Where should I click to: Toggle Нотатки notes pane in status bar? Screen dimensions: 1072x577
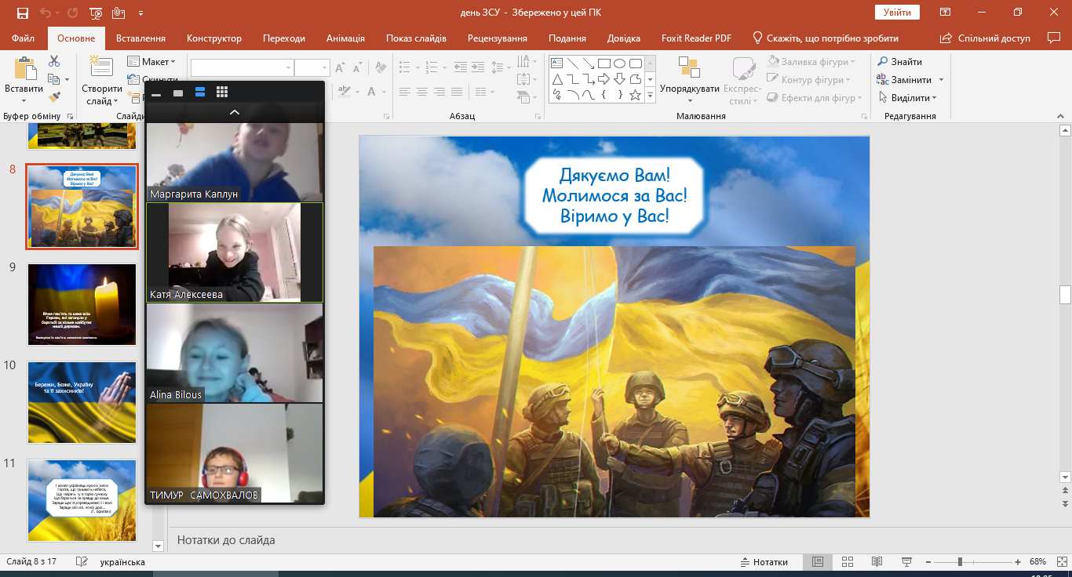(x=764, y=562)
